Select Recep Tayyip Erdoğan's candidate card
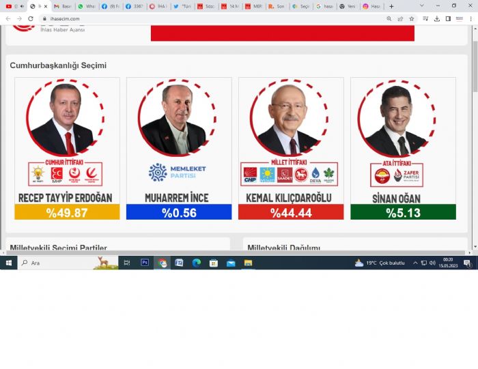Image resolution: width=478 pixels, height=369 pixels. click(67, 148)
